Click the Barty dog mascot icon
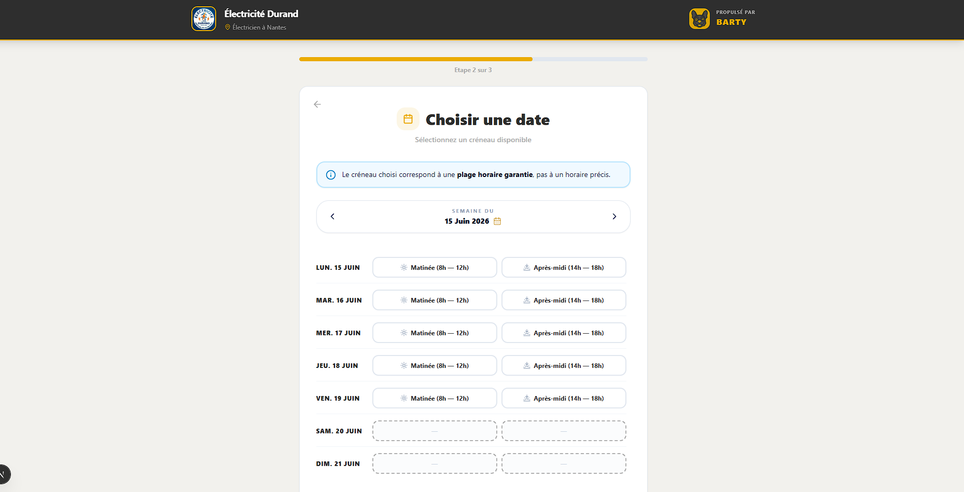Image resolution: width=964 pixels, height=492 pixels. pos(700,19)
